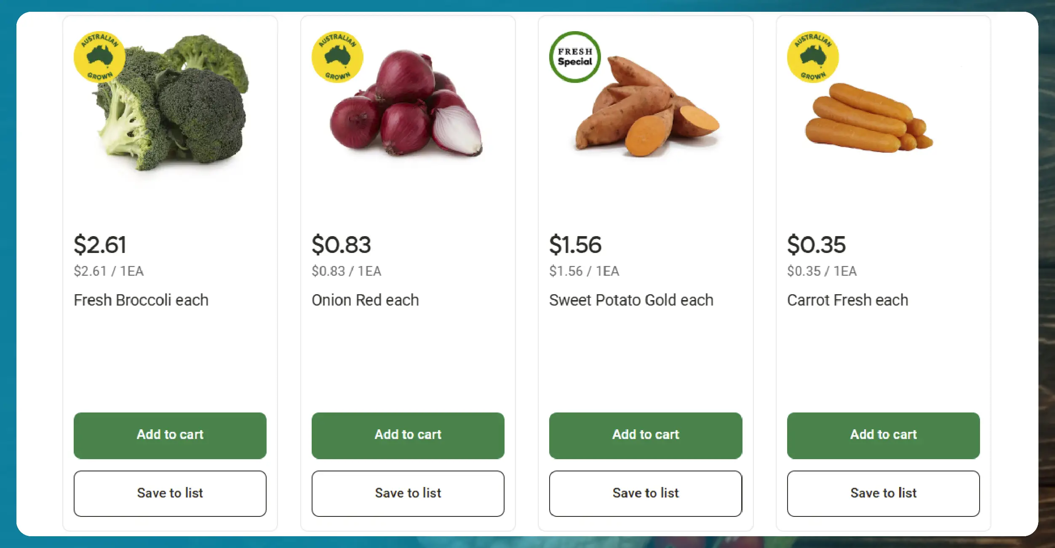Screen dimensions: 1055x548
Task: Add Sweet Potato Gold to the cart
Action: click(645, 435)
